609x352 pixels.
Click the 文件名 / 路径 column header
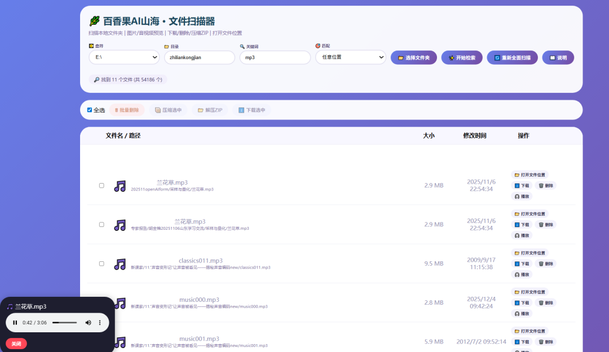pyautogui.click(x=123, y=135)
